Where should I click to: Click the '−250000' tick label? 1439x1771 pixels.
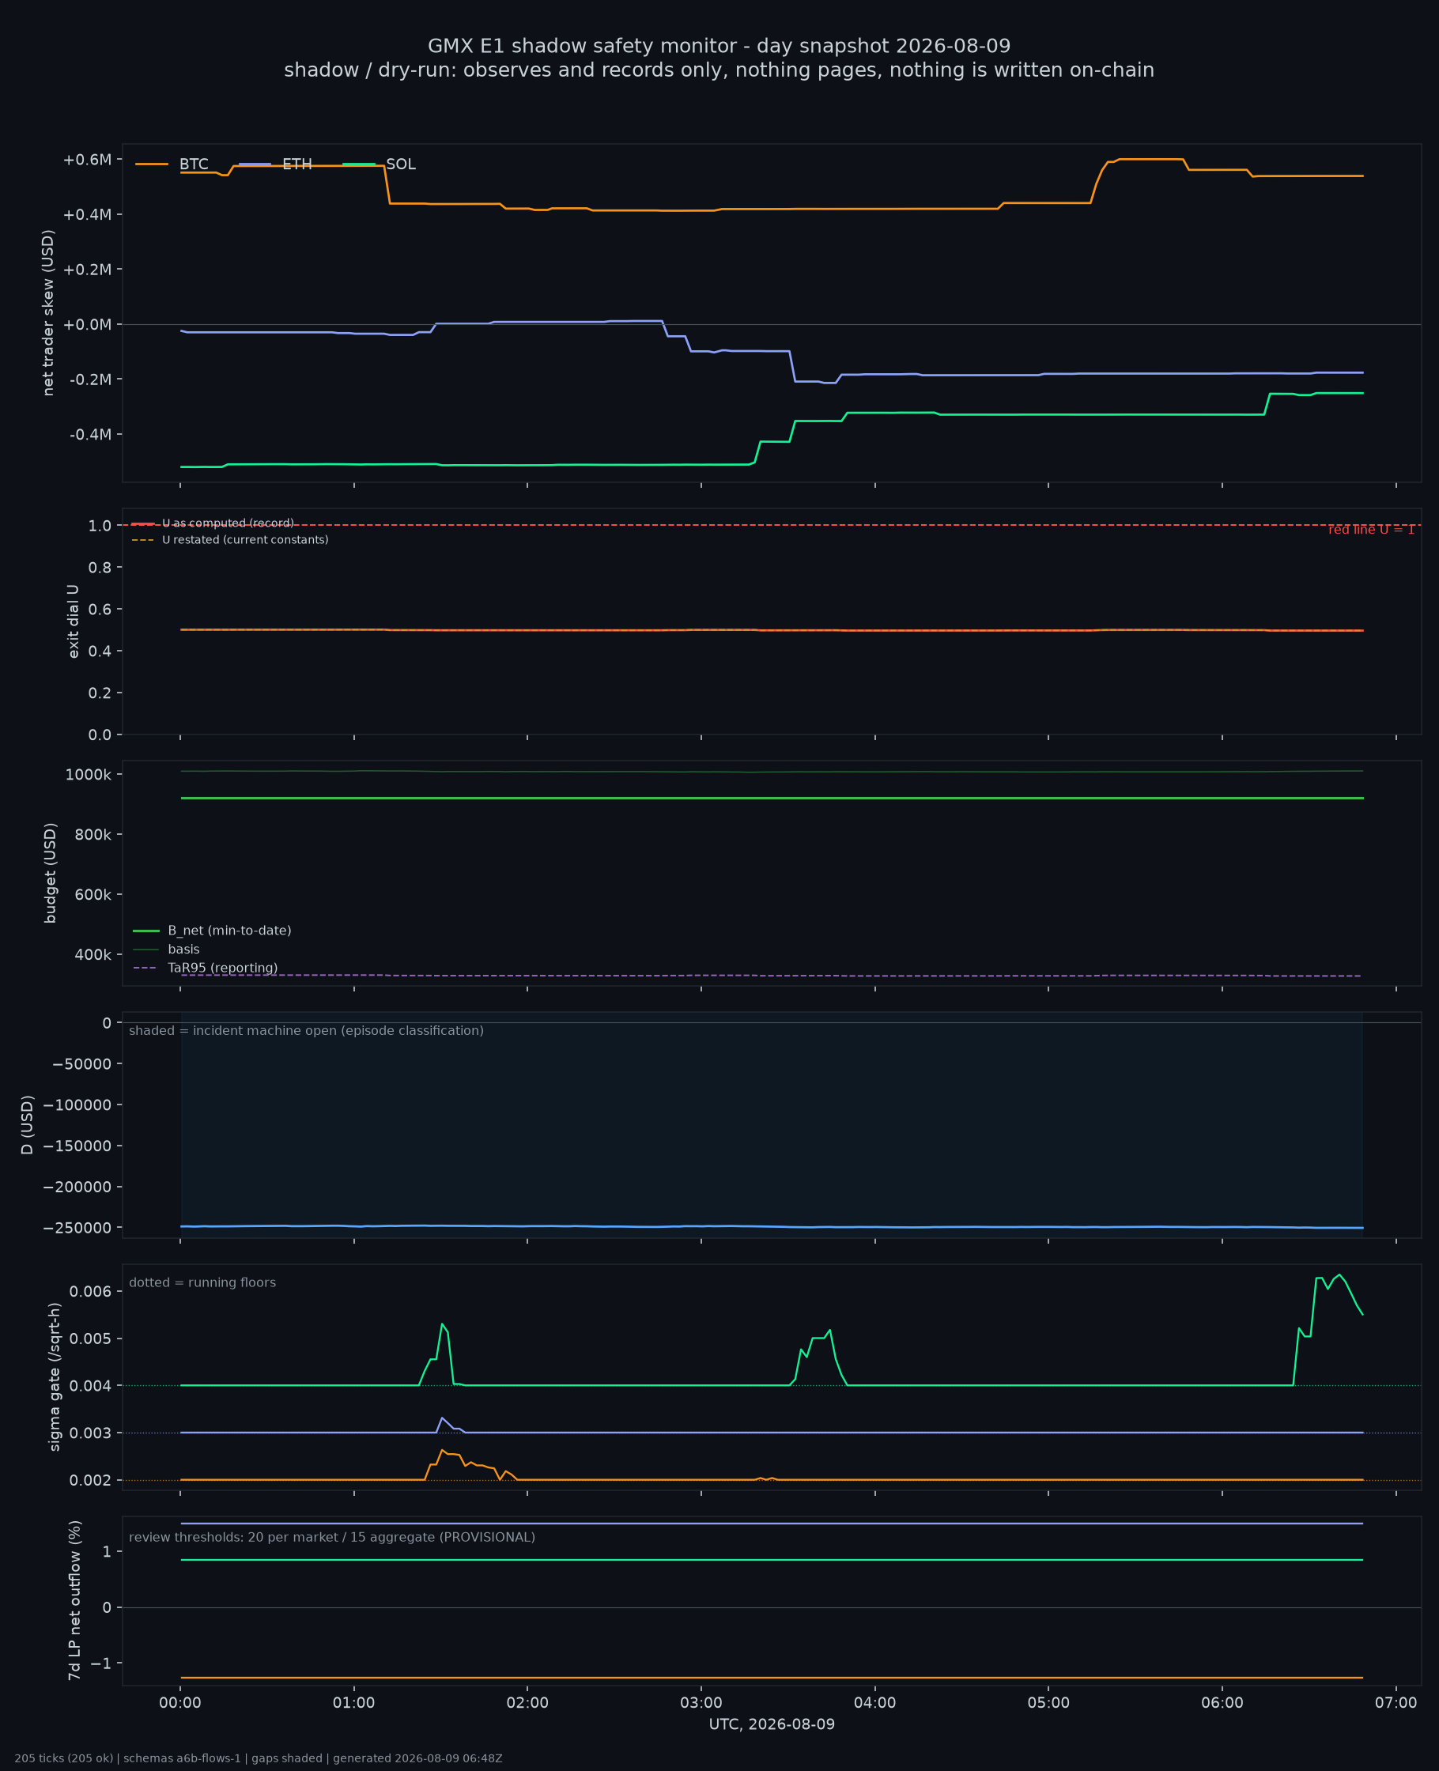point(77,1228)
